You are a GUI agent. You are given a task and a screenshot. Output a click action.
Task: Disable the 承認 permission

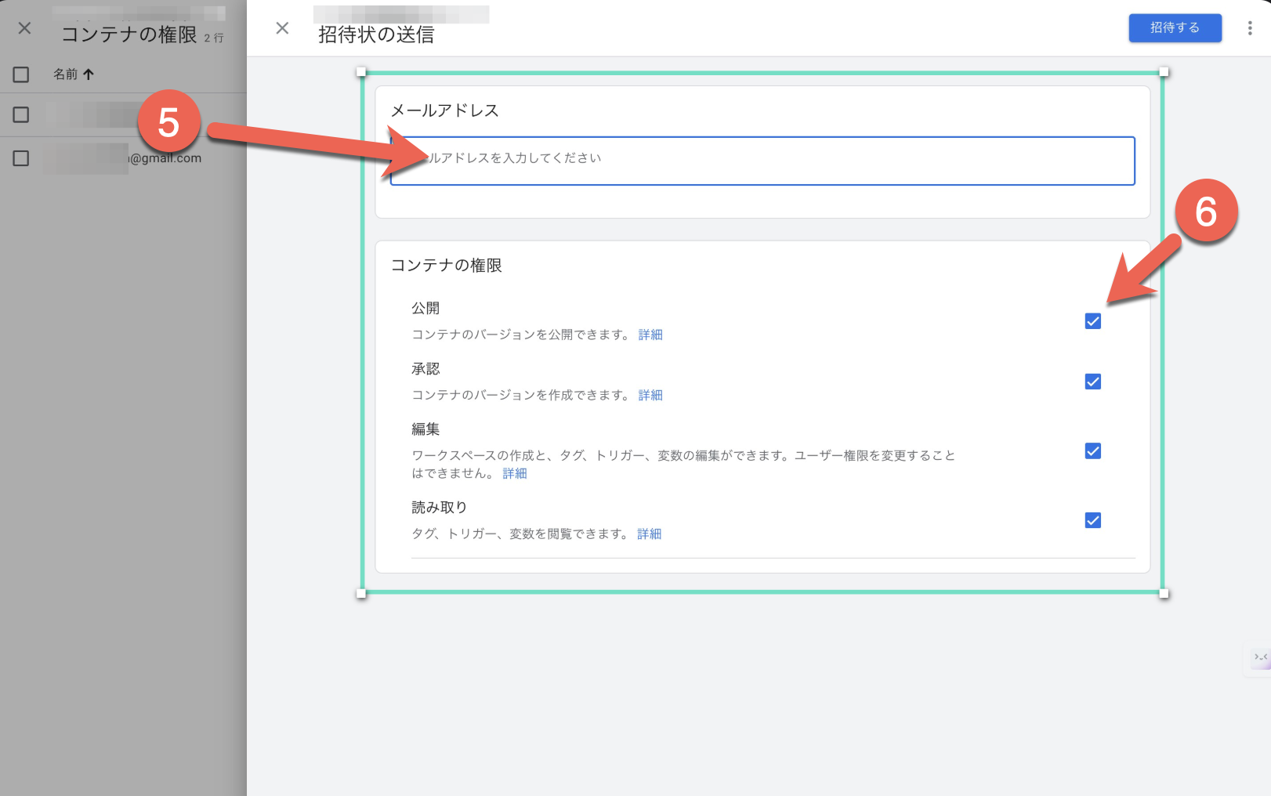1092,382
